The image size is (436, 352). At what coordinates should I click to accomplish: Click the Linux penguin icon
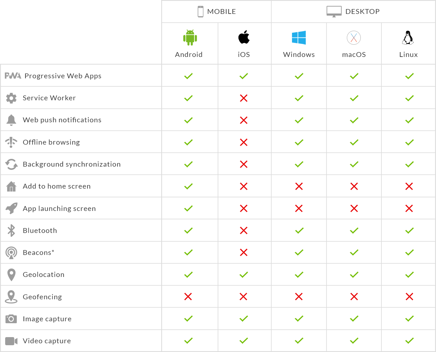(408, 38)
